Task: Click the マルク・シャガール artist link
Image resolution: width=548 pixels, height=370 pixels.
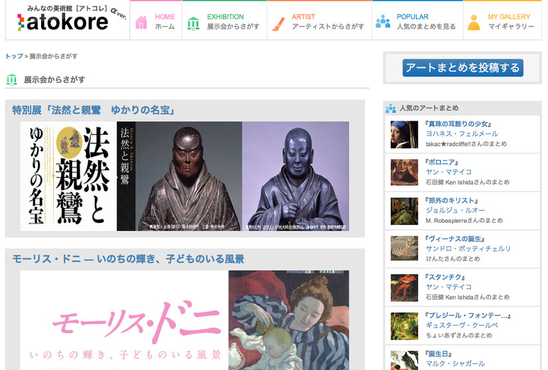Action: point(455,364)
